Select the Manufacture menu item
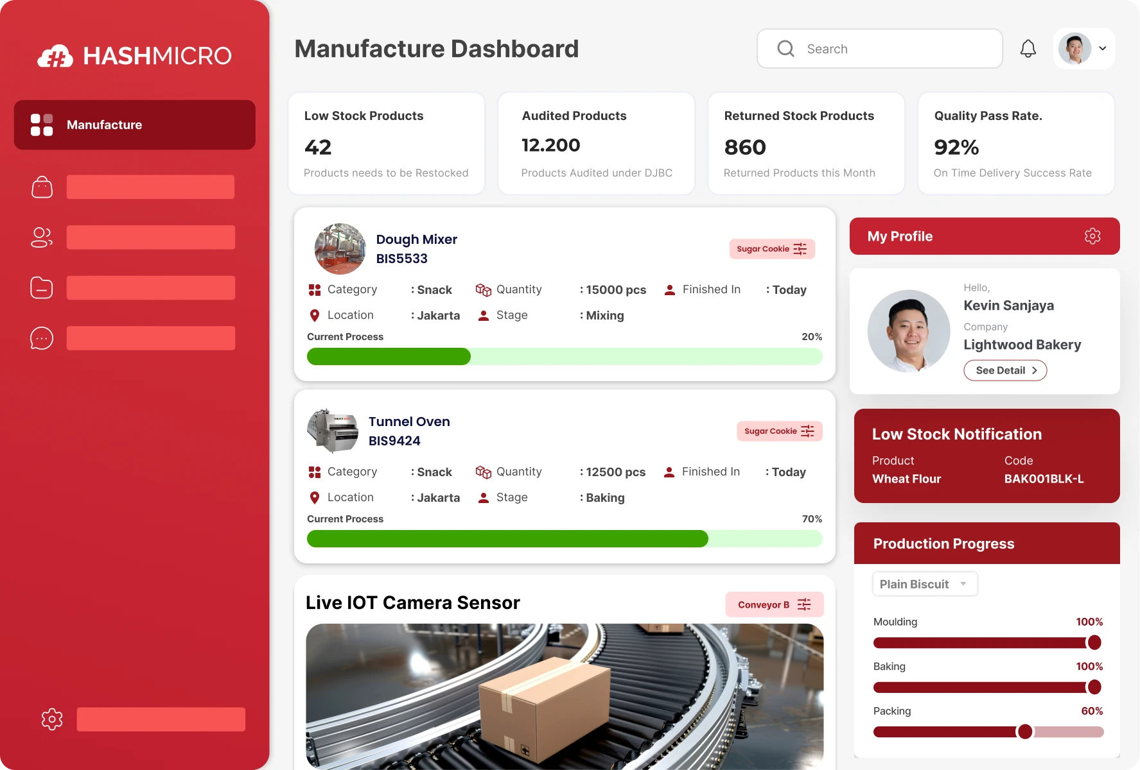 pyautogui.click(x=134, y=125)
